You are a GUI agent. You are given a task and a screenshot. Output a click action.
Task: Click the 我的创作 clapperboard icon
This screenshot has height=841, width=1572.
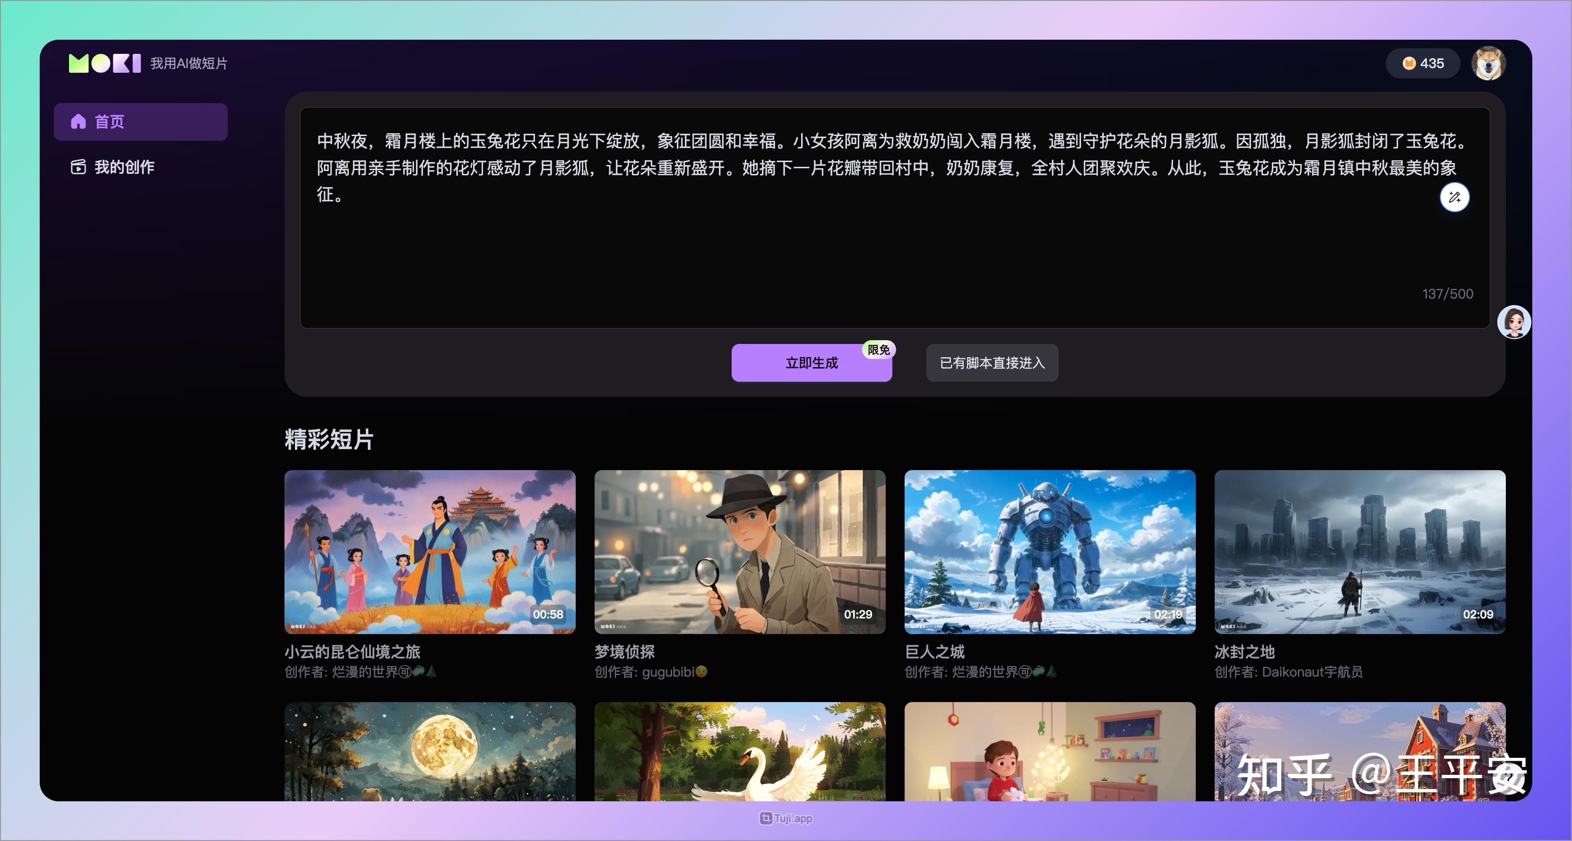point(79,166)
